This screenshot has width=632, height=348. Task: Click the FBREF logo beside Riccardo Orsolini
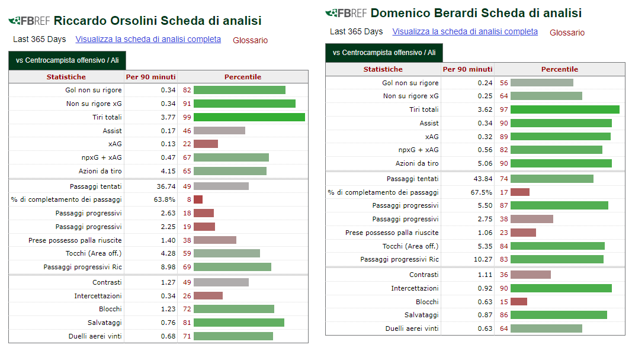[x=29, y=21]
